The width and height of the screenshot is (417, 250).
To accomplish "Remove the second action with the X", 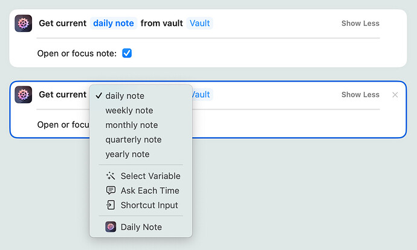I will point(395,95).
